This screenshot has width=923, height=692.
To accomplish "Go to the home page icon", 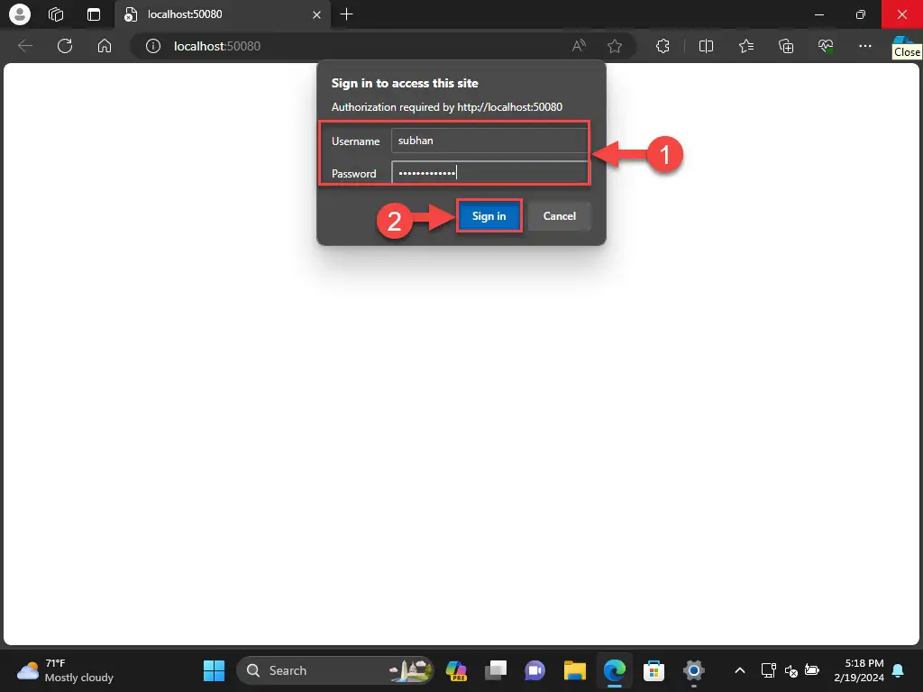I will point(105,46).
